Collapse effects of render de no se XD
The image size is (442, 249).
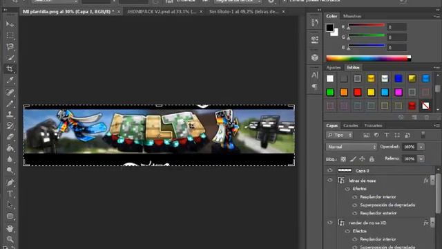click(x=432, y=223)
